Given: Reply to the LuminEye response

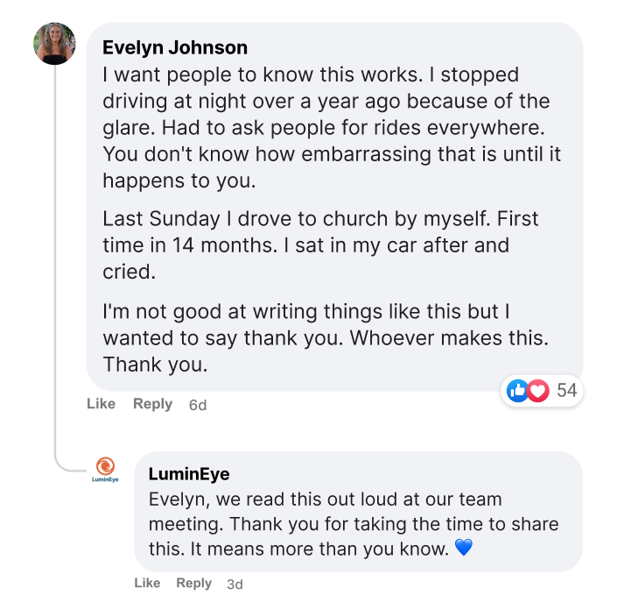Looking at the screenshot, I should [193, 583].
